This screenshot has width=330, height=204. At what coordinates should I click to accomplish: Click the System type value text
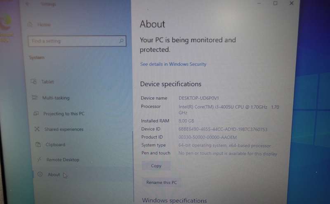click(x=224, y=145)
